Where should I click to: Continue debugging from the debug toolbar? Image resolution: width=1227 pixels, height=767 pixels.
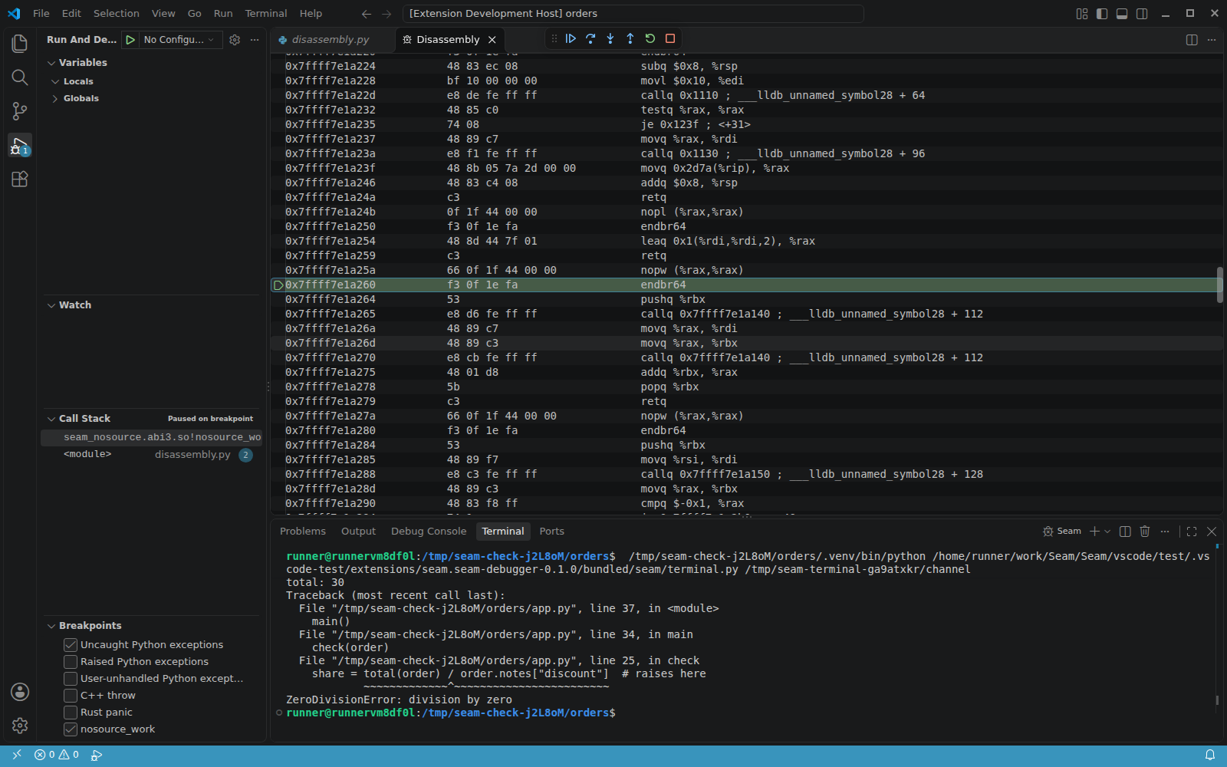tap(571, 38)
